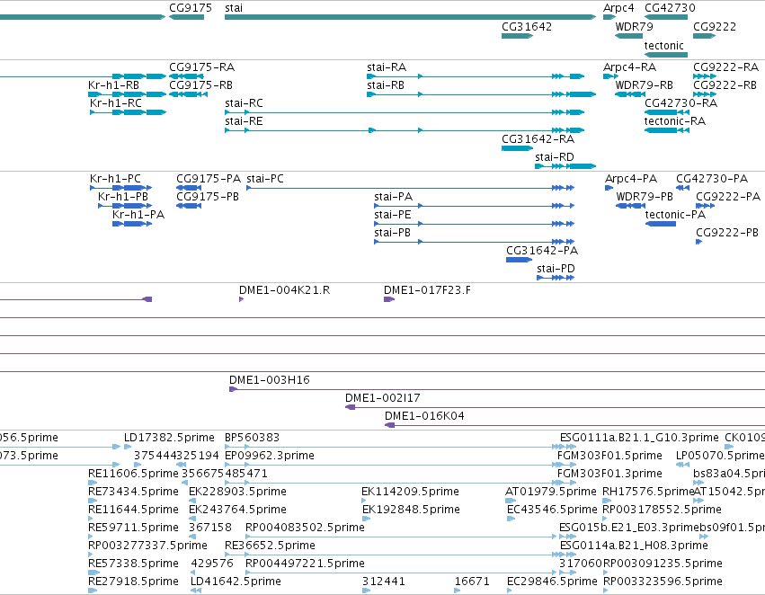Click the Arpc4 gene label

point(618,8)
